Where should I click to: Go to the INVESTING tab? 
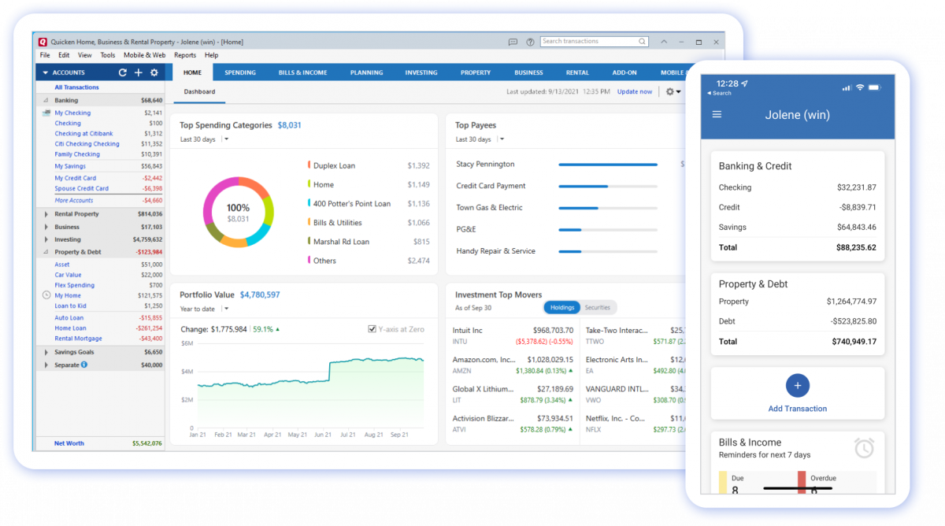pyautogui.click(x=421, y=72)
